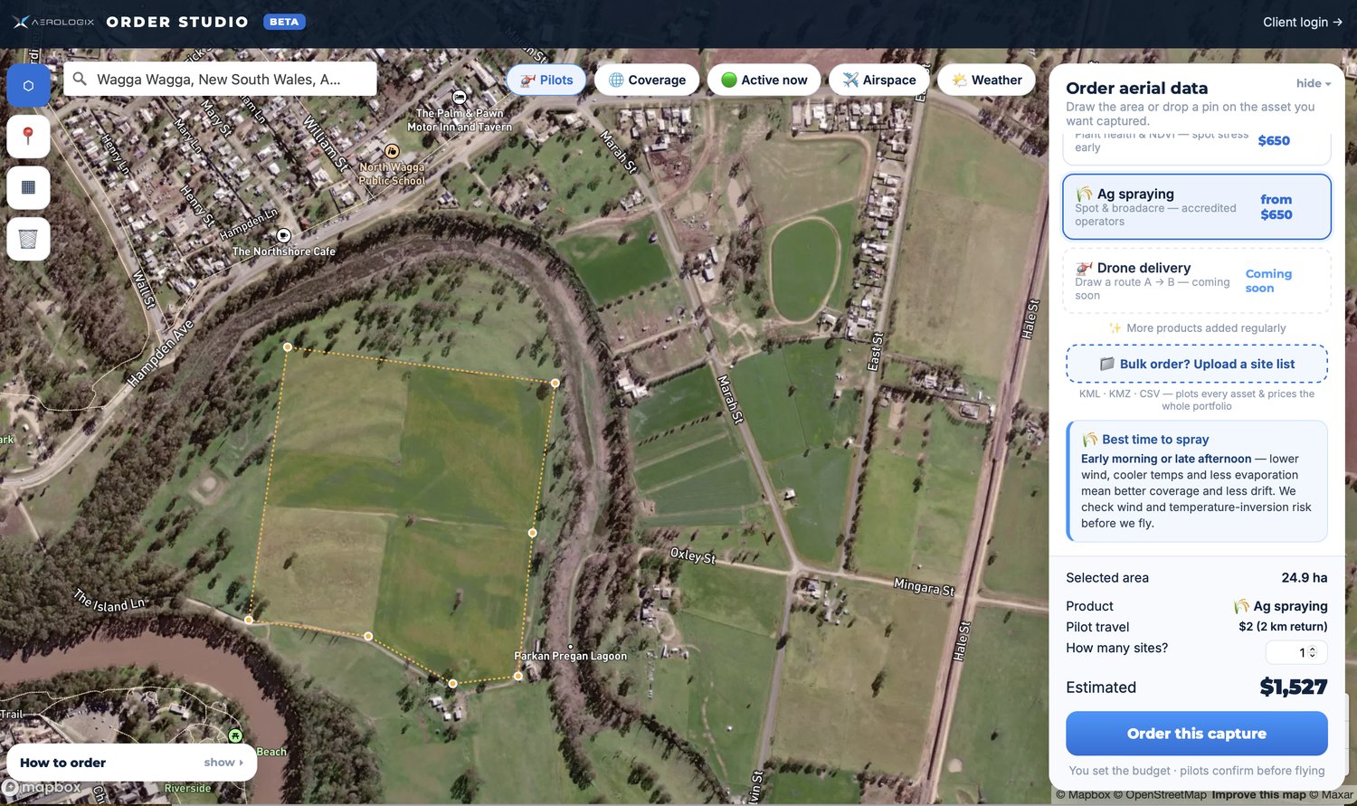Select the polygon draw area tool
This screenshot has height=806, width=1357.
click(28, 86)
